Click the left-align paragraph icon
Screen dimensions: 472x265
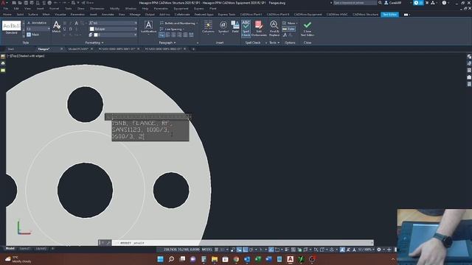pos(167,35)
